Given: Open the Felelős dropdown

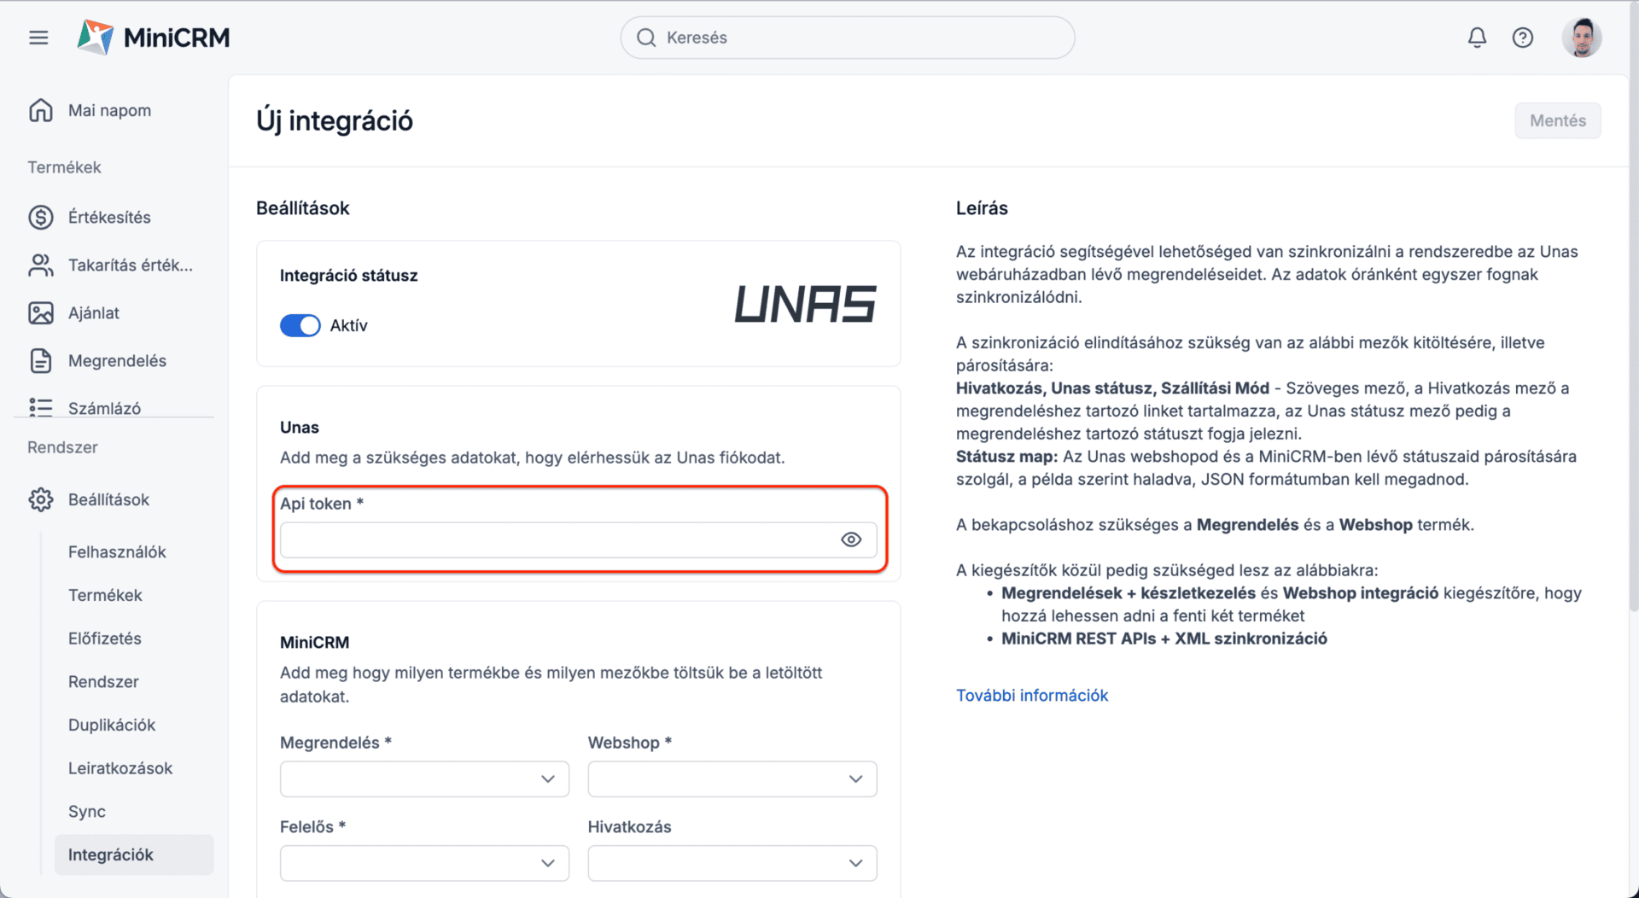Looking at the screenshot, I should (424, 863).
